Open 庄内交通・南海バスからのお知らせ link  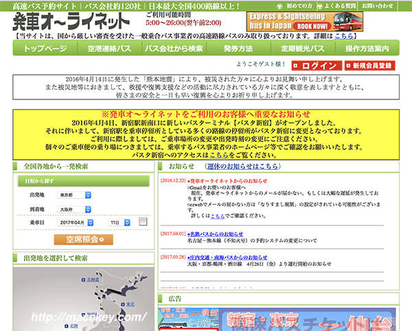[x=227, y=257]
